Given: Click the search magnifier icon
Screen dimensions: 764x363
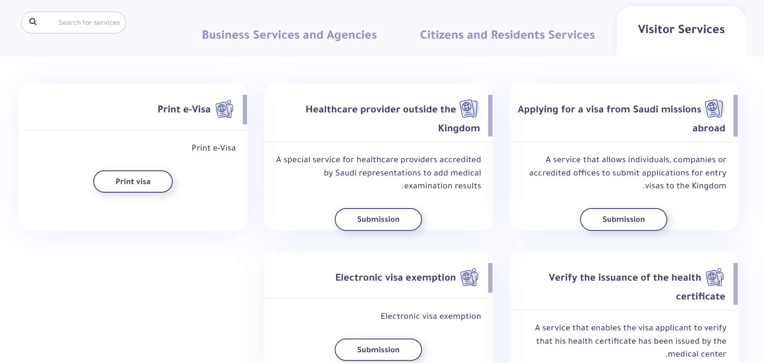Looking at the screenshot, I should [x=33, y=22].
